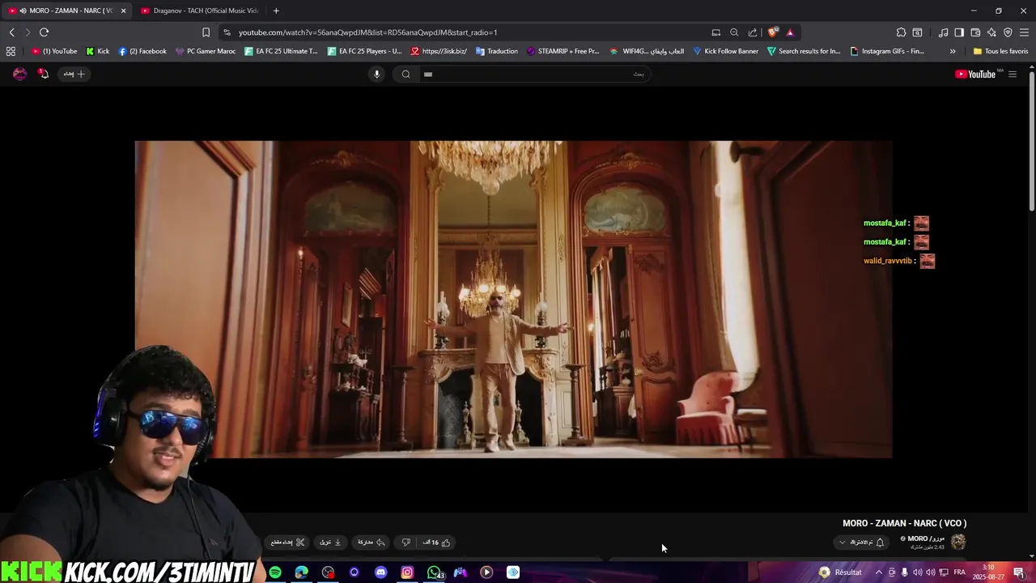Open a new browser tab
Image resolution: width=1036 pixels, height=583 pixels.
(x=276, y=11)
